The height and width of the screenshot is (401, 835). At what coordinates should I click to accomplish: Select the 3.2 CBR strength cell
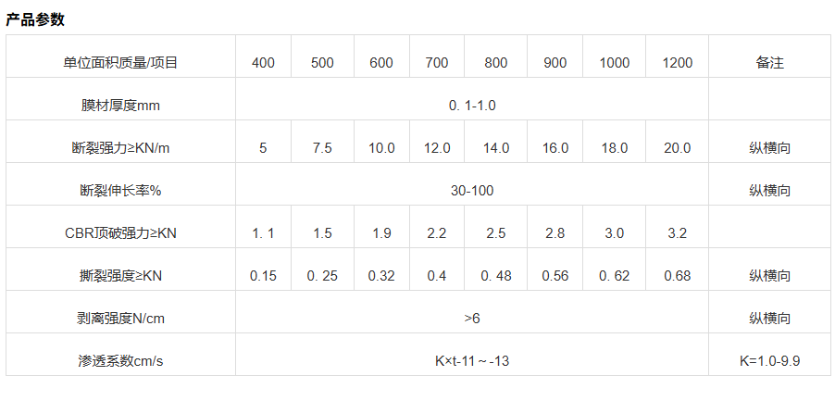pos(677,233)
